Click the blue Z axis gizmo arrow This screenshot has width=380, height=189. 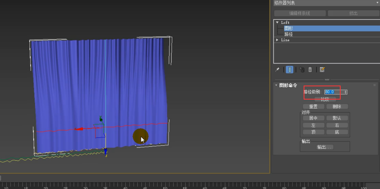pos(106,152)
